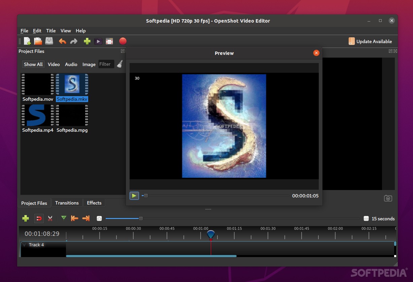Screen dimensions: 413x282
Task: Switch to the Transitions tab
Action: 67,203
